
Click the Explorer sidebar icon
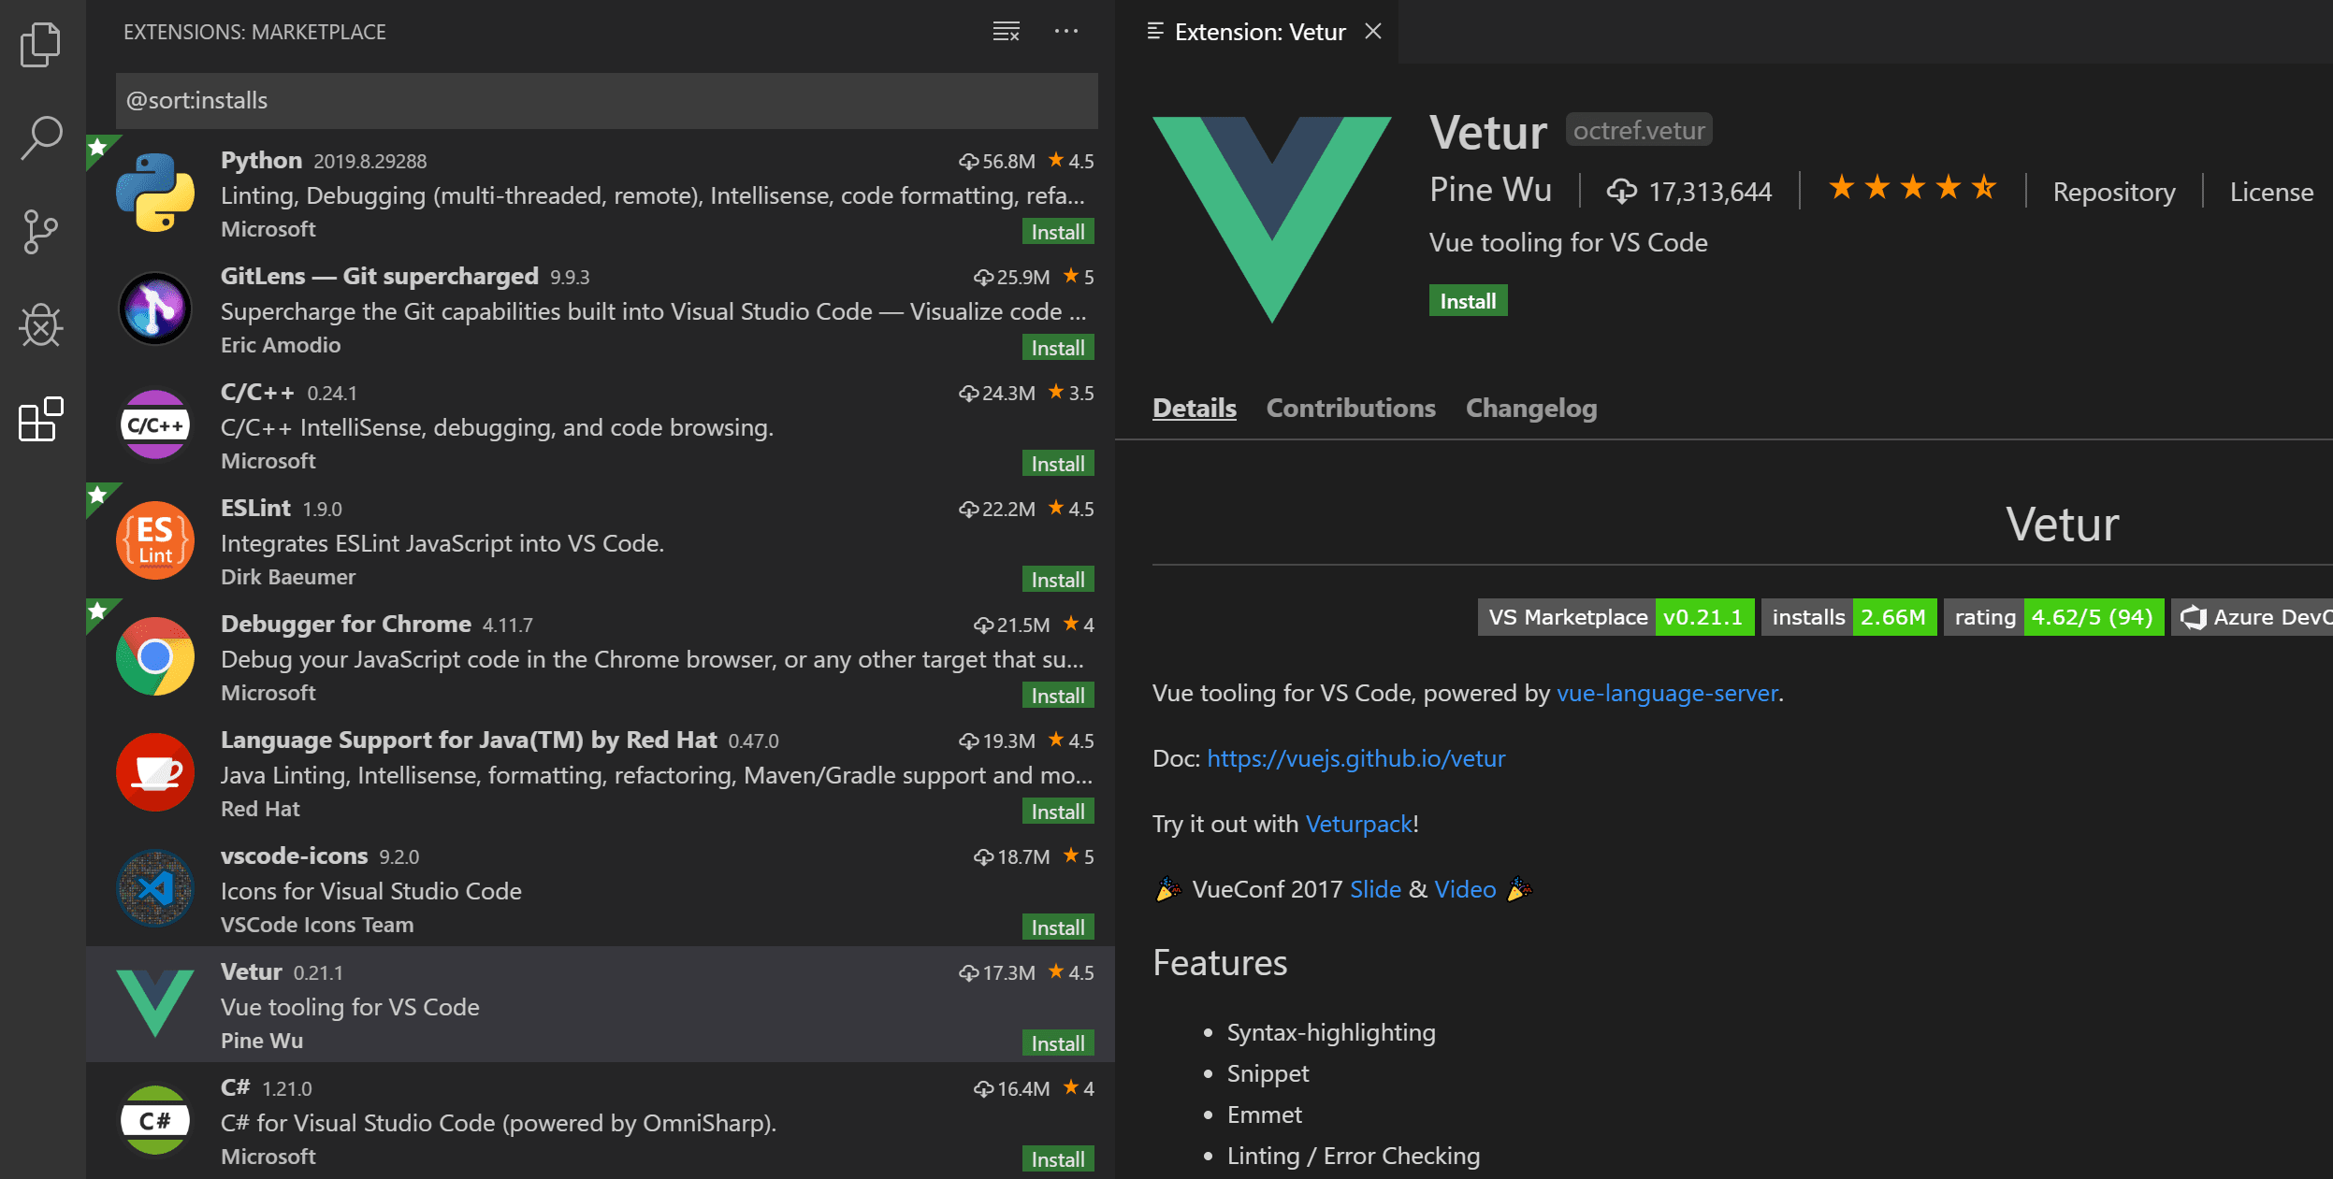click(x=40, y=45)
